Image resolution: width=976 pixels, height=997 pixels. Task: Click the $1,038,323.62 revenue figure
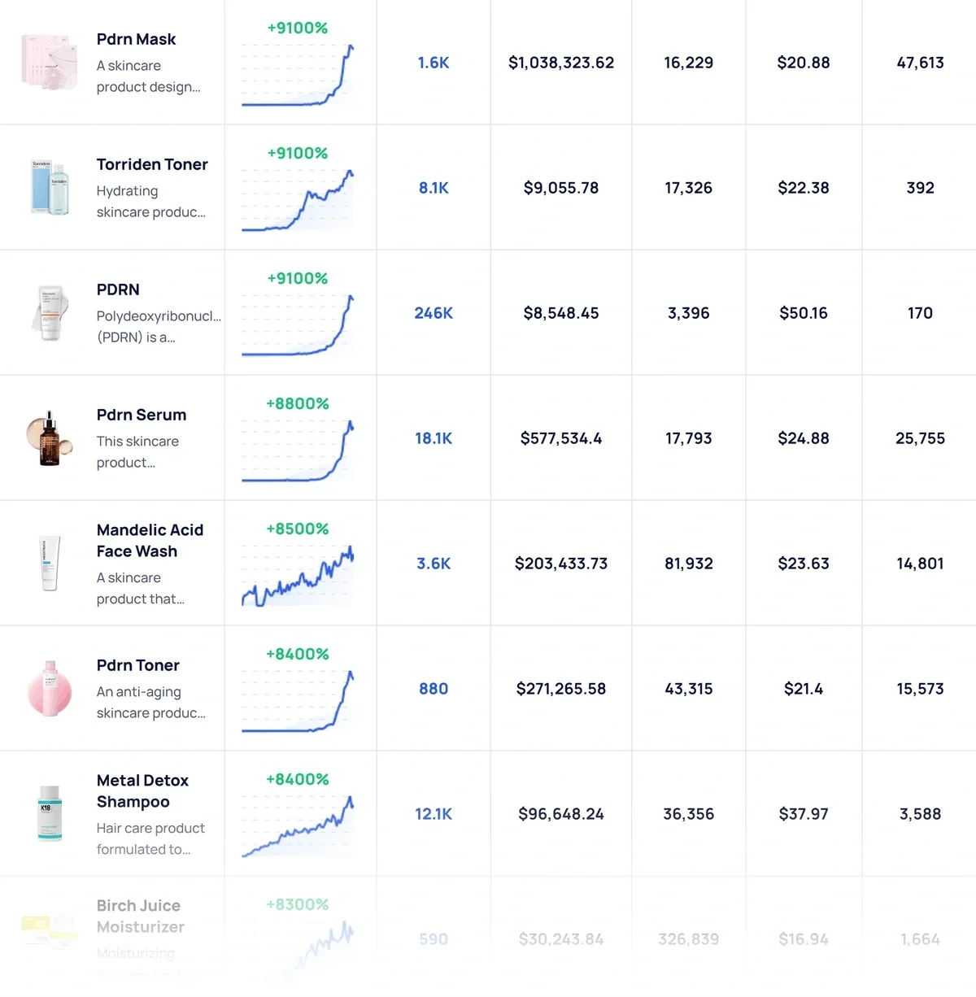[x=560, y=62]
